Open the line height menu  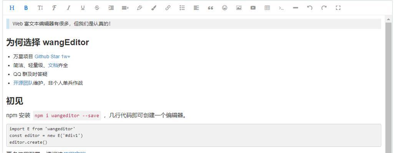pos(125,8)
